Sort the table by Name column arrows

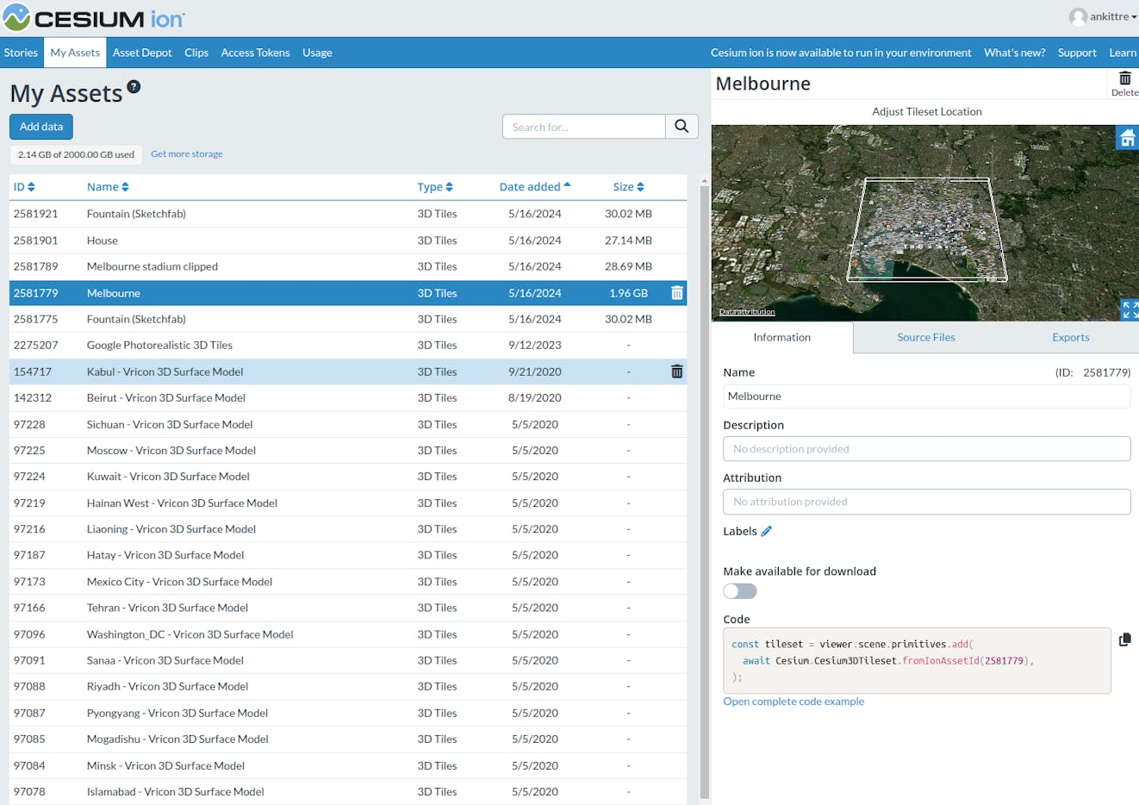coord(125,186)
